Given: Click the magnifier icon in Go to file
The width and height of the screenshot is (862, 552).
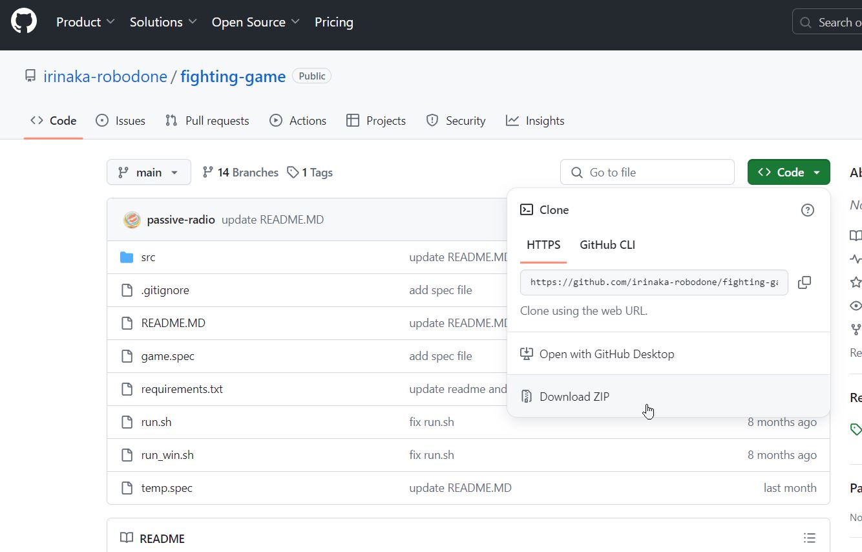Looking at the screenshot, I should point(577,173).
